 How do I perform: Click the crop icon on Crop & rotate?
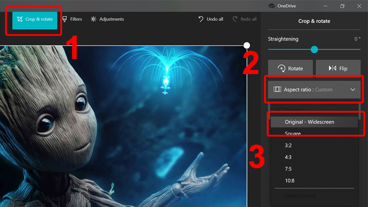point(20,19)
